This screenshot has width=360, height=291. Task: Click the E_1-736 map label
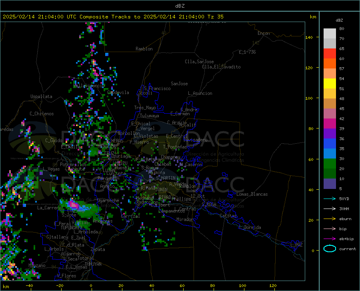[247, 52]
